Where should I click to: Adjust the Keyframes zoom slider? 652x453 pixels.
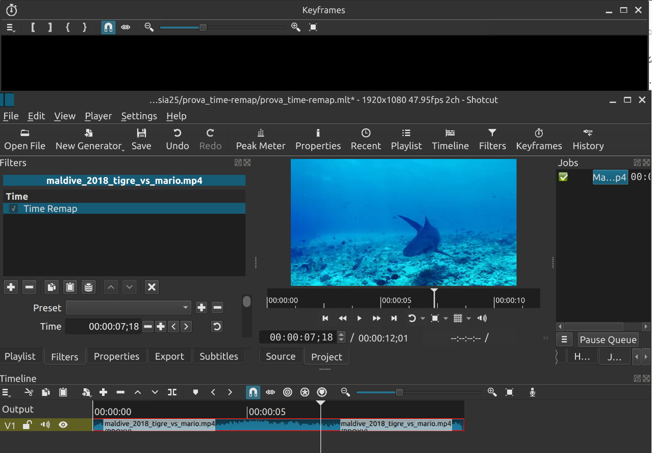point(222,27)
